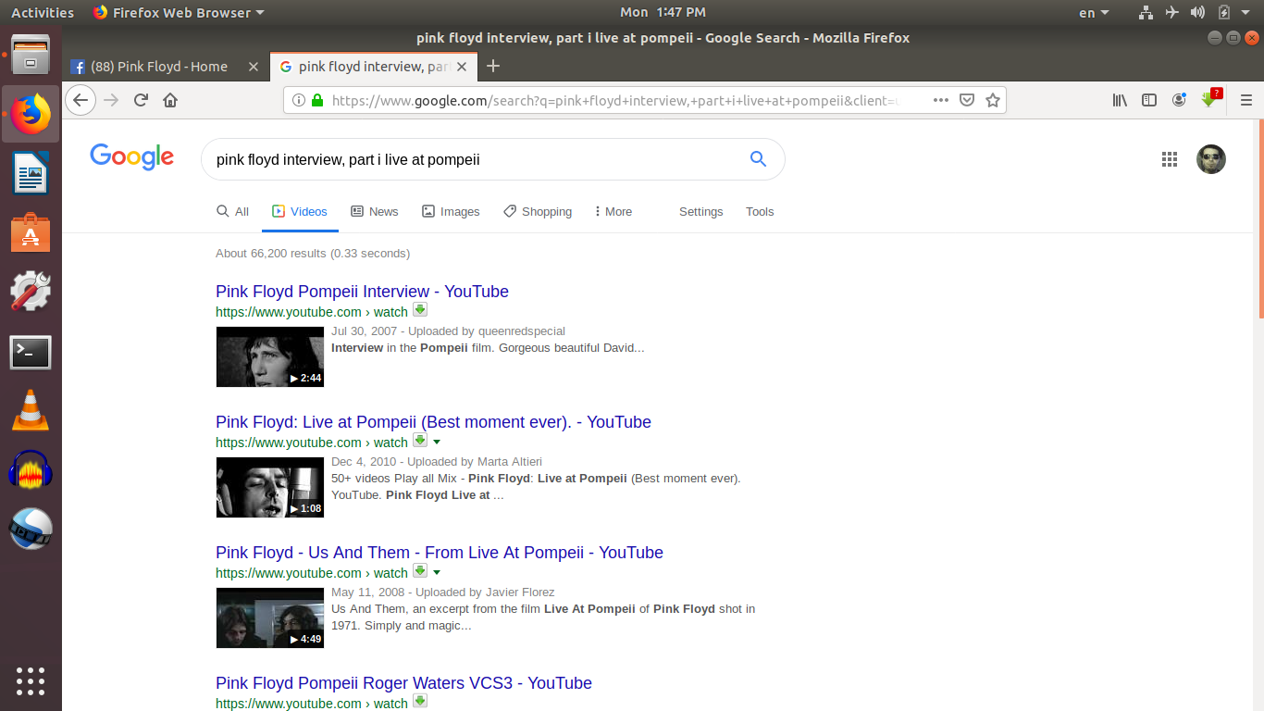This screenshot has height=711, width=1264.
Task: Click download icon beside Us And Them URL
Action: point(420,571)
